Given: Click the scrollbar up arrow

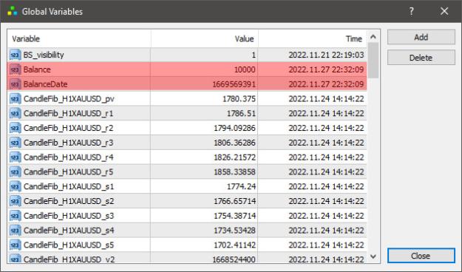Looking at the screenshot, I should tap(373, 36).
